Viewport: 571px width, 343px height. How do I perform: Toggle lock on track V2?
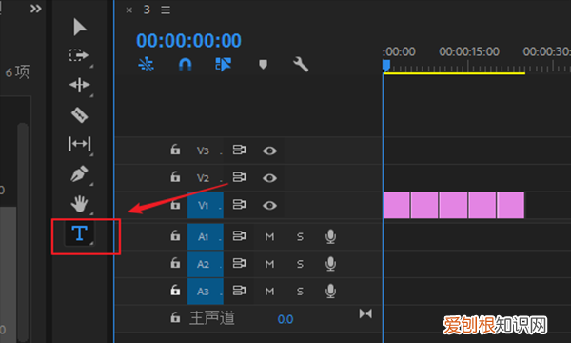175,177
